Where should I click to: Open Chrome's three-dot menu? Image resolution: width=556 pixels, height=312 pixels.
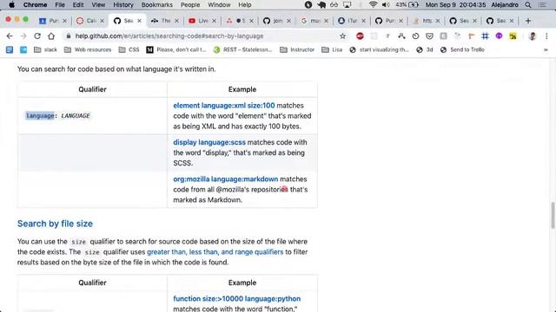[546, 36]
